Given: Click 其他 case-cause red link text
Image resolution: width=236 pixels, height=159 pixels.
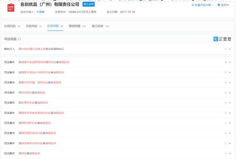Looking at the screenshot, I should coord(24,153).
